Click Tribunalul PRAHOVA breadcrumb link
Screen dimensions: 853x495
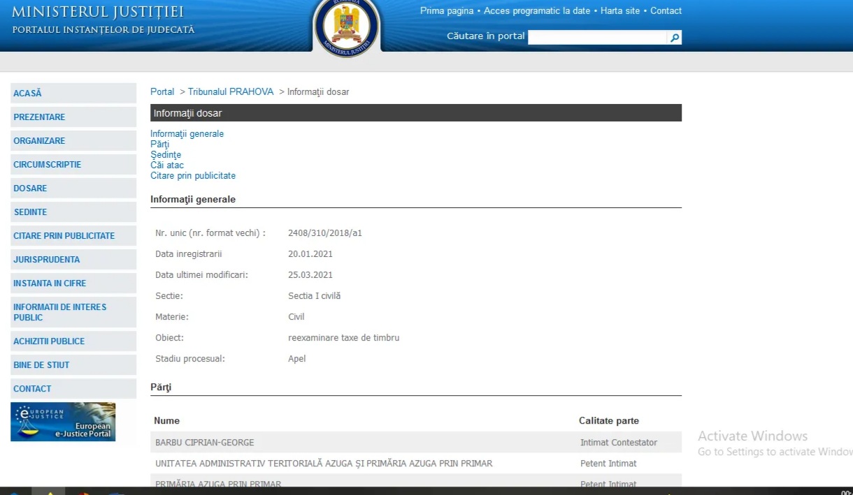(x=231, y=92)
